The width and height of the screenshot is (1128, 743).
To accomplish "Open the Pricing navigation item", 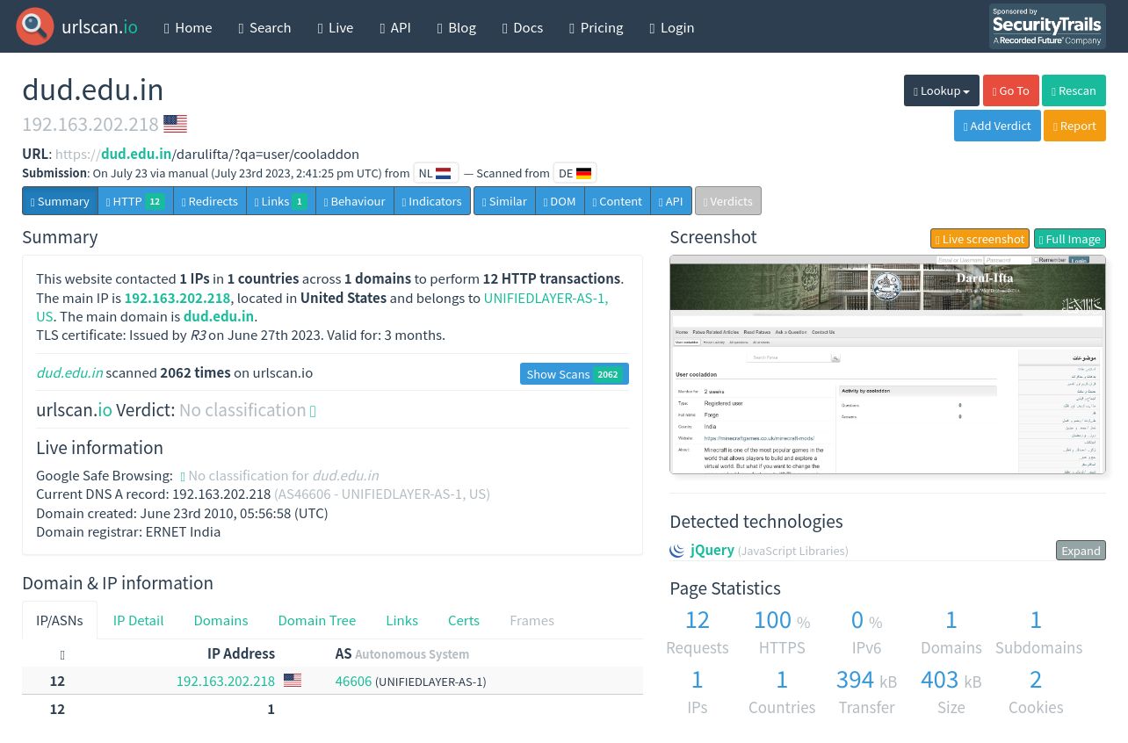I will point(597,27).
